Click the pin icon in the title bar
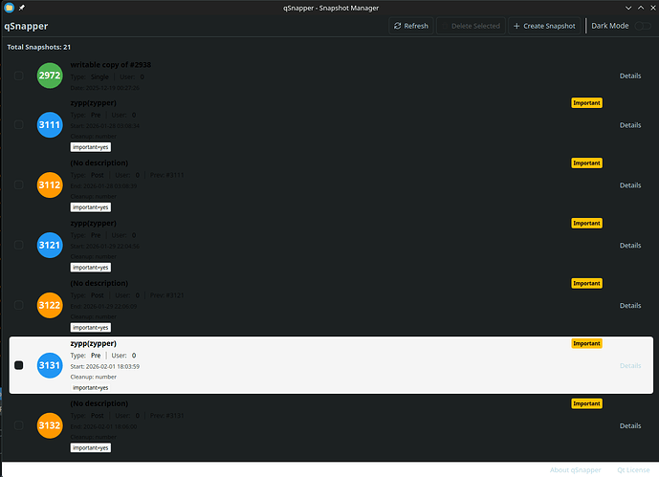This screenshot has height=477, width=659. pyautogui.click(x=23, y=8)
